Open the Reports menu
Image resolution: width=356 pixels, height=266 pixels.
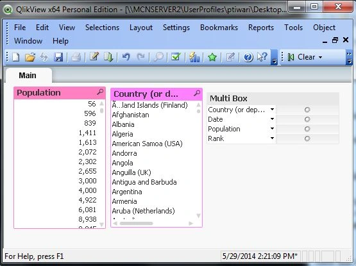(x=261, y=28)
